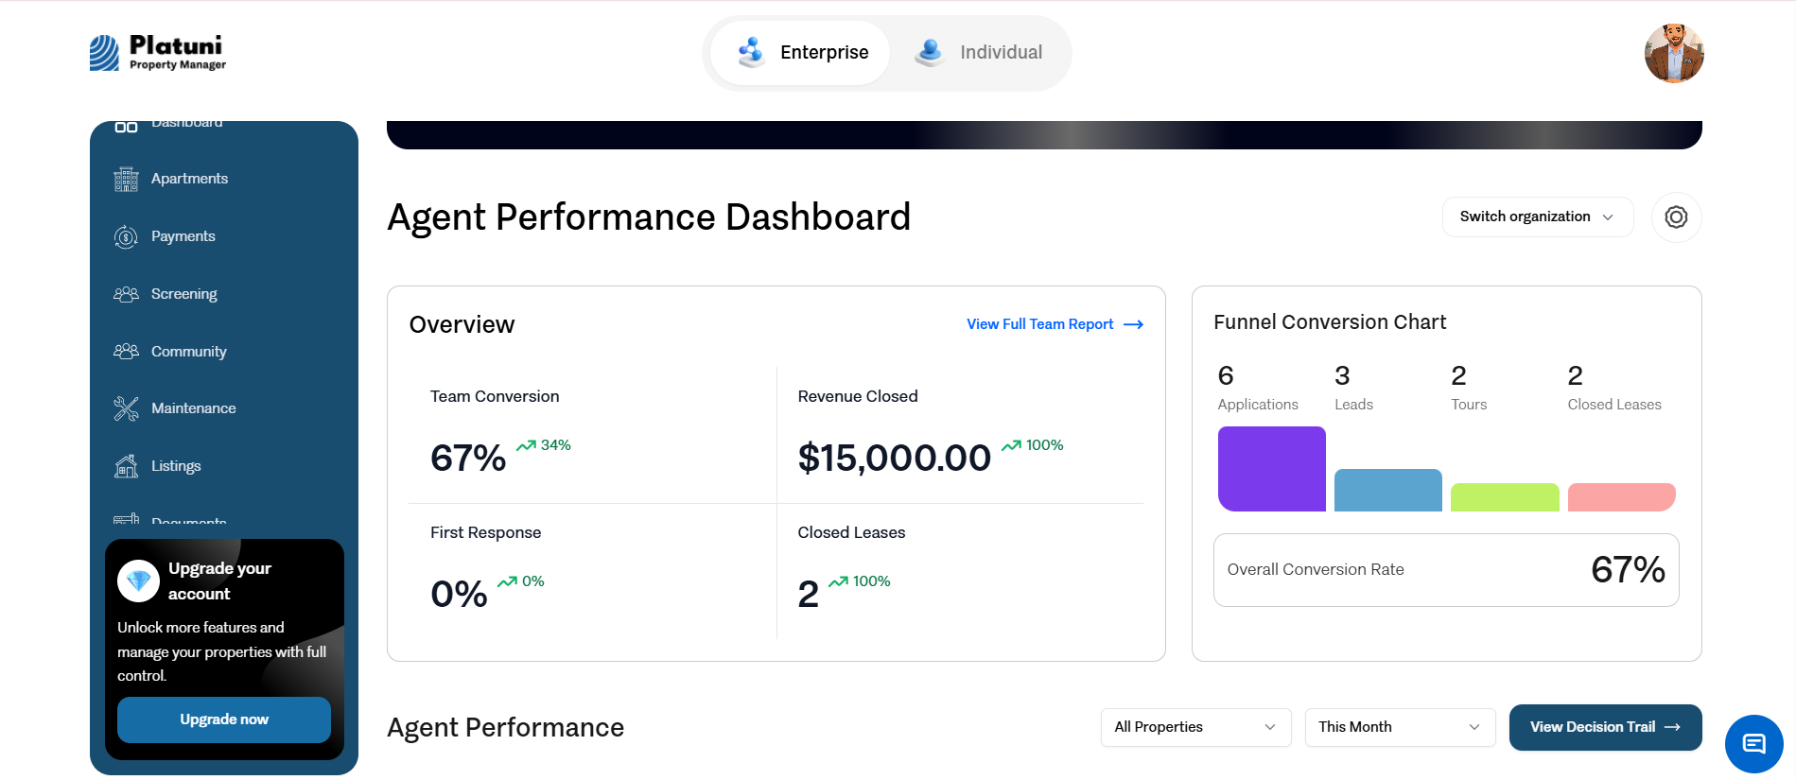Click the Payments dollar coin icon

click(126, 236)
